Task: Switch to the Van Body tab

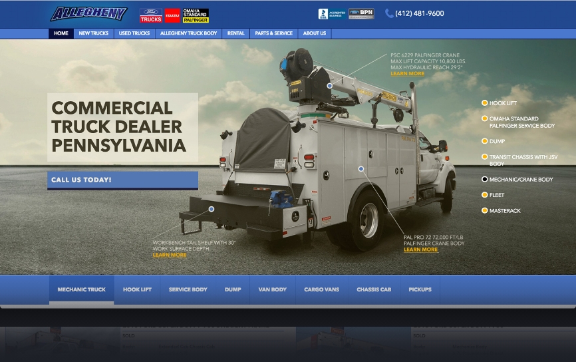Action: 273,289
